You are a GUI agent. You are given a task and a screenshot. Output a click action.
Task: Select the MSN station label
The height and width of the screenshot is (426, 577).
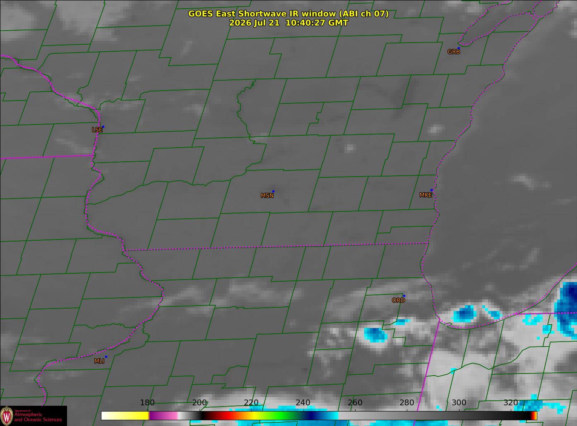click(267, 196)
